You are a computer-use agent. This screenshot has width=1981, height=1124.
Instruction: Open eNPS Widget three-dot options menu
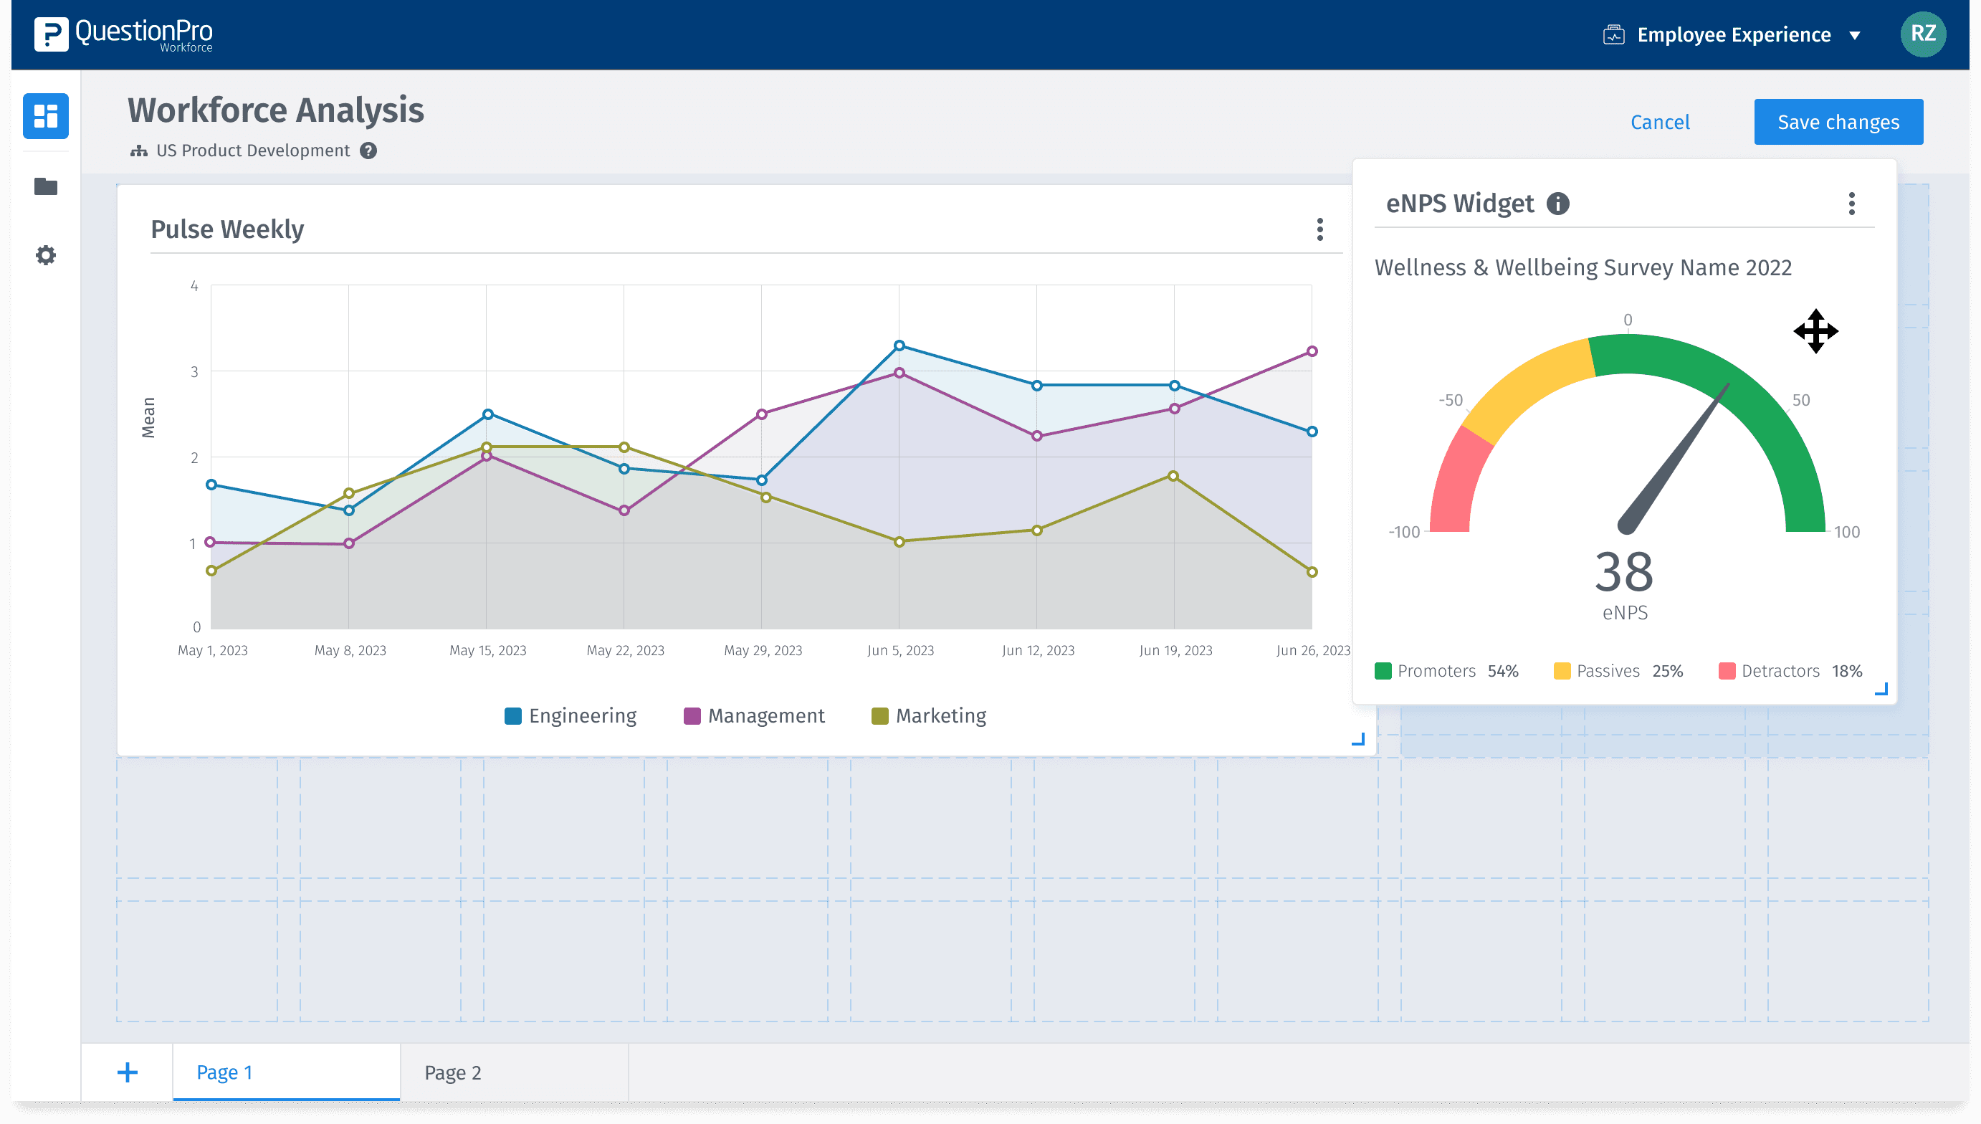1851,204
